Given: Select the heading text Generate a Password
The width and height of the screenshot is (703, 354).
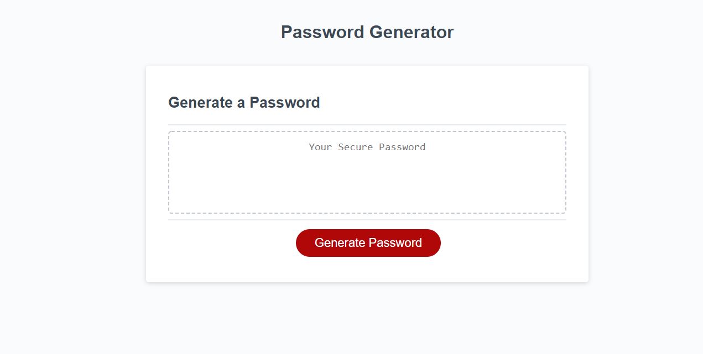Looking at the screenshot, I should pos(244,102).
